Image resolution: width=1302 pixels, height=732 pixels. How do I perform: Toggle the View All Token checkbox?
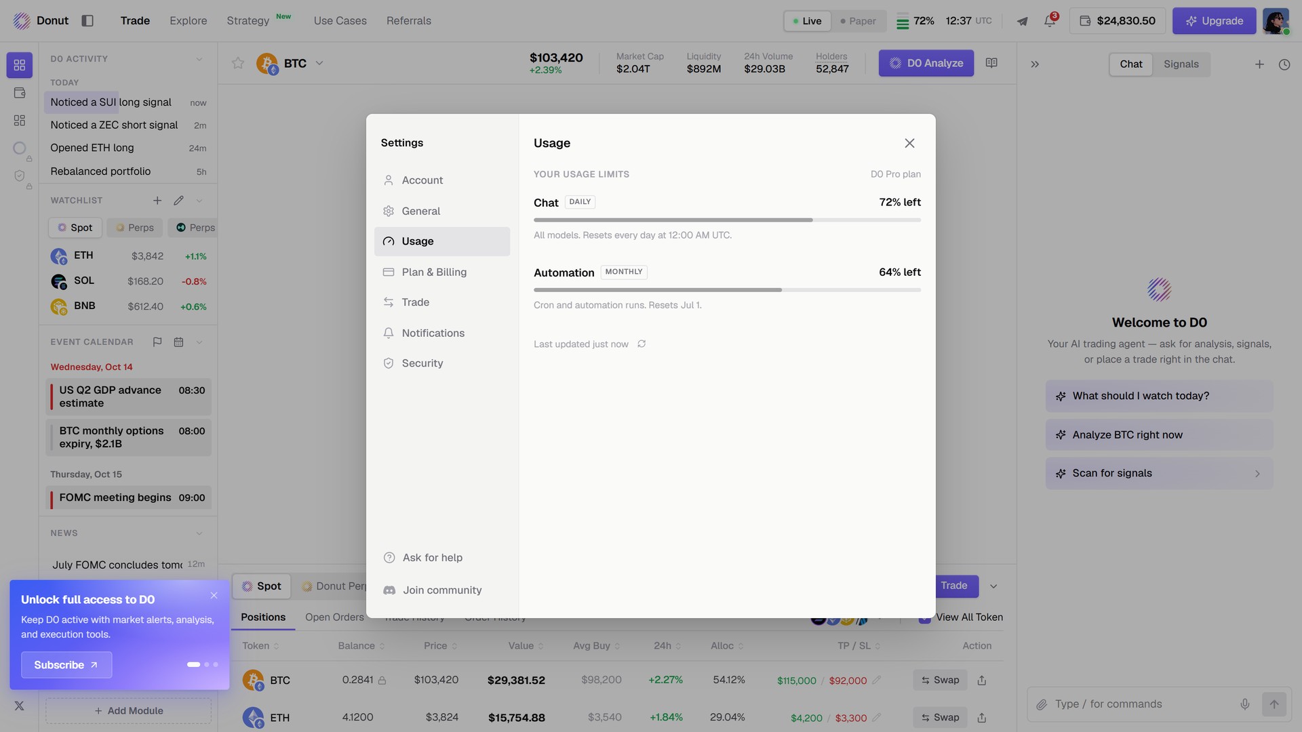(x=924, y=617)
